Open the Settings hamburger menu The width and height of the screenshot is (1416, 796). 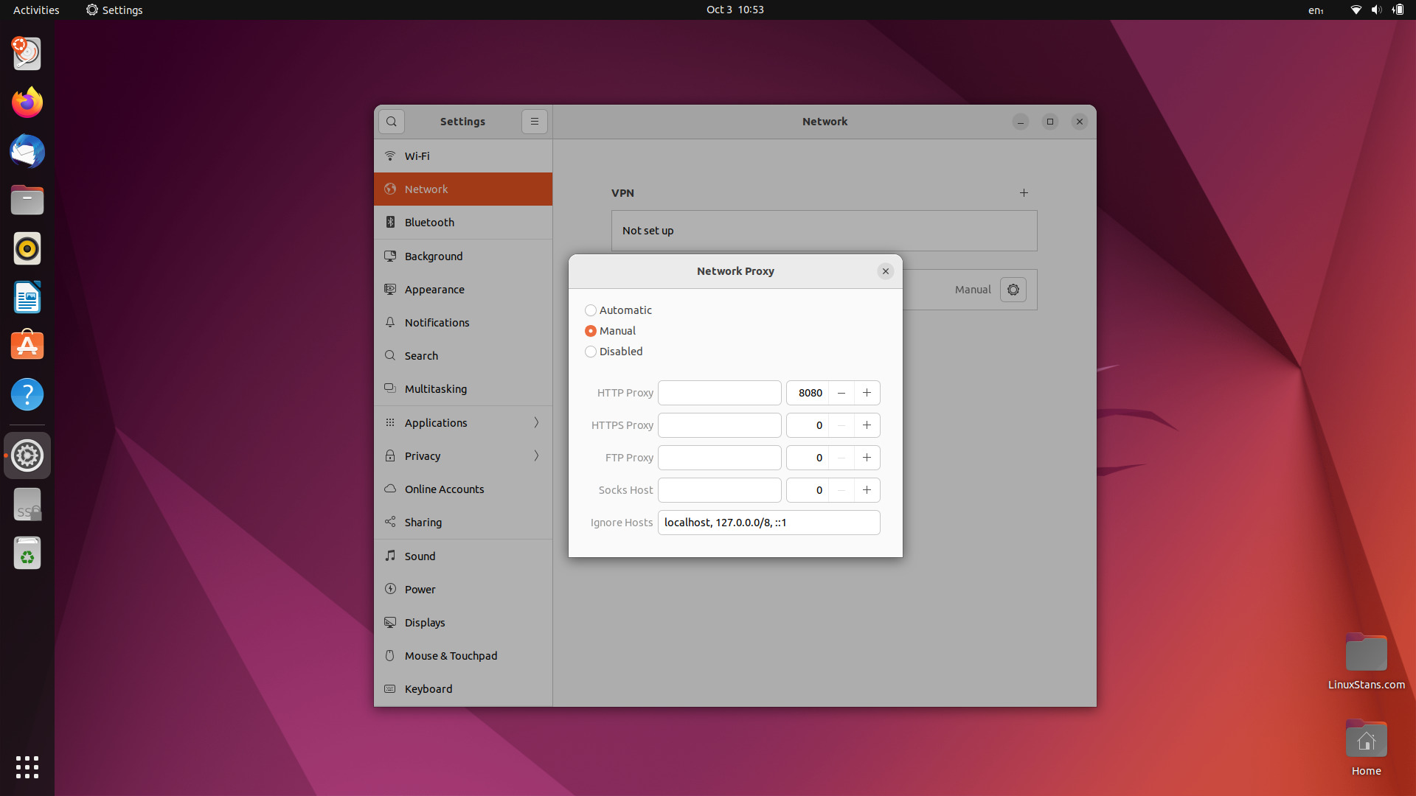tap(535, 122)
